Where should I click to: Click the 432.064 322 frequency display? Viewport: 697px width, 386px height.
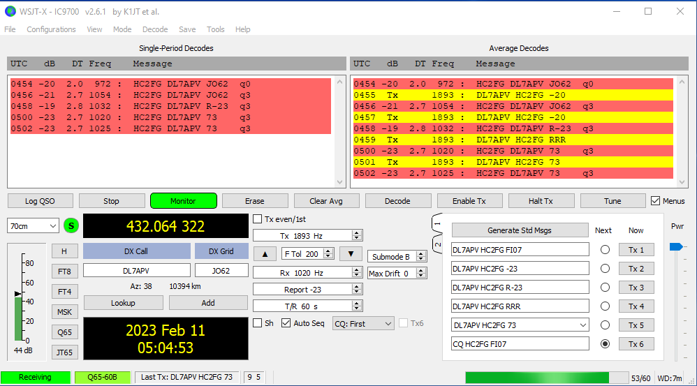166,226
